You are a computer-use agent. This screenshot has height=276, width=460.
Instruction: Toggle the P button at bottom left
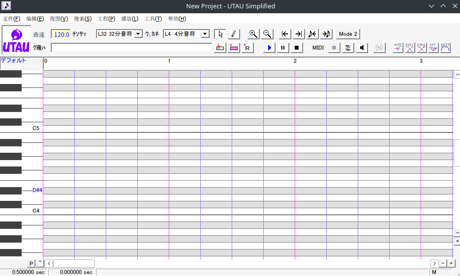click(x=31, y=264)
